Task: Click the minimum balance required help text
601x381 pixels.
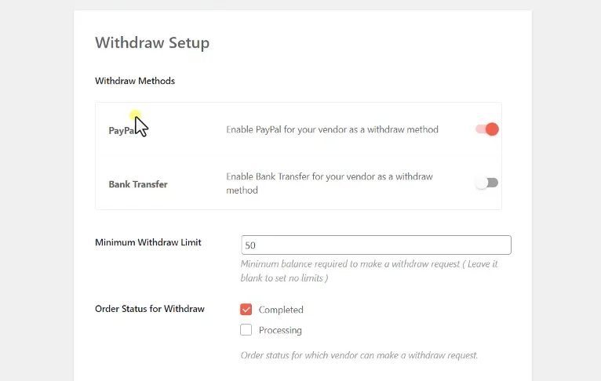Action: coord(369,270)
